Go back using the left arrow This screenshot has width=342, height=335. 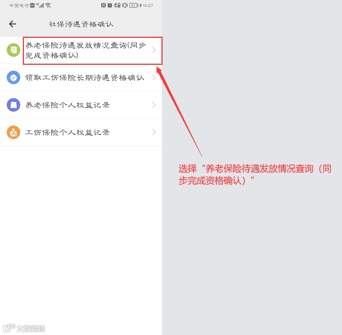[13, 24]
